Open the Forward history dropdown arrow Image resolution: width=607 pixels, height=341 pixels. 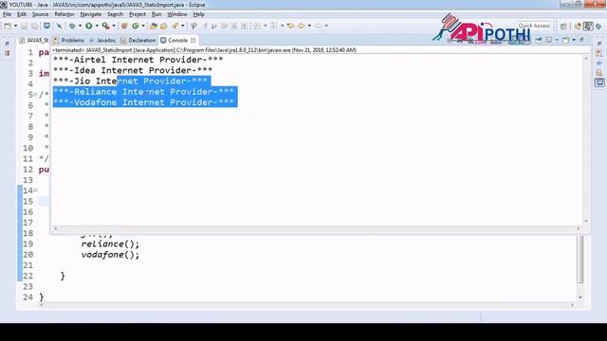[x=326, y=26]
